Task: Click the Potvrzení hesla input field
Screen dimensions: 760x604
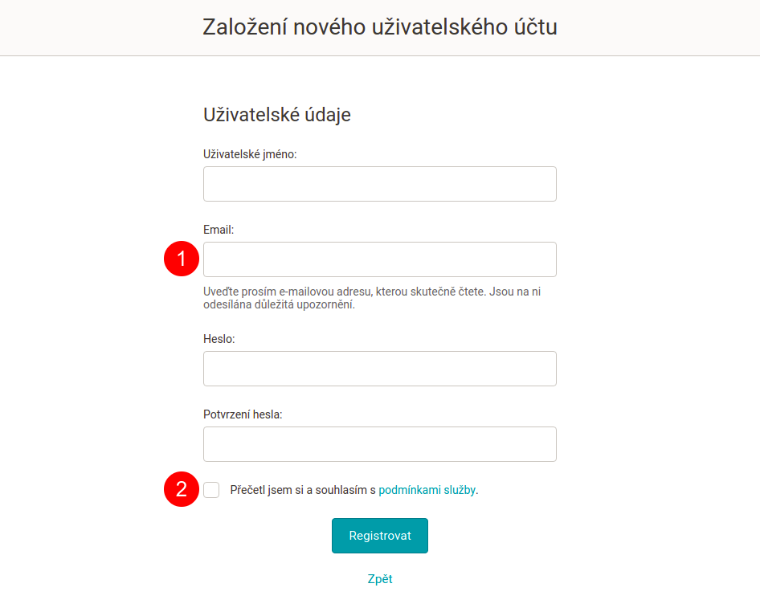Action: [x=379, y=444]
